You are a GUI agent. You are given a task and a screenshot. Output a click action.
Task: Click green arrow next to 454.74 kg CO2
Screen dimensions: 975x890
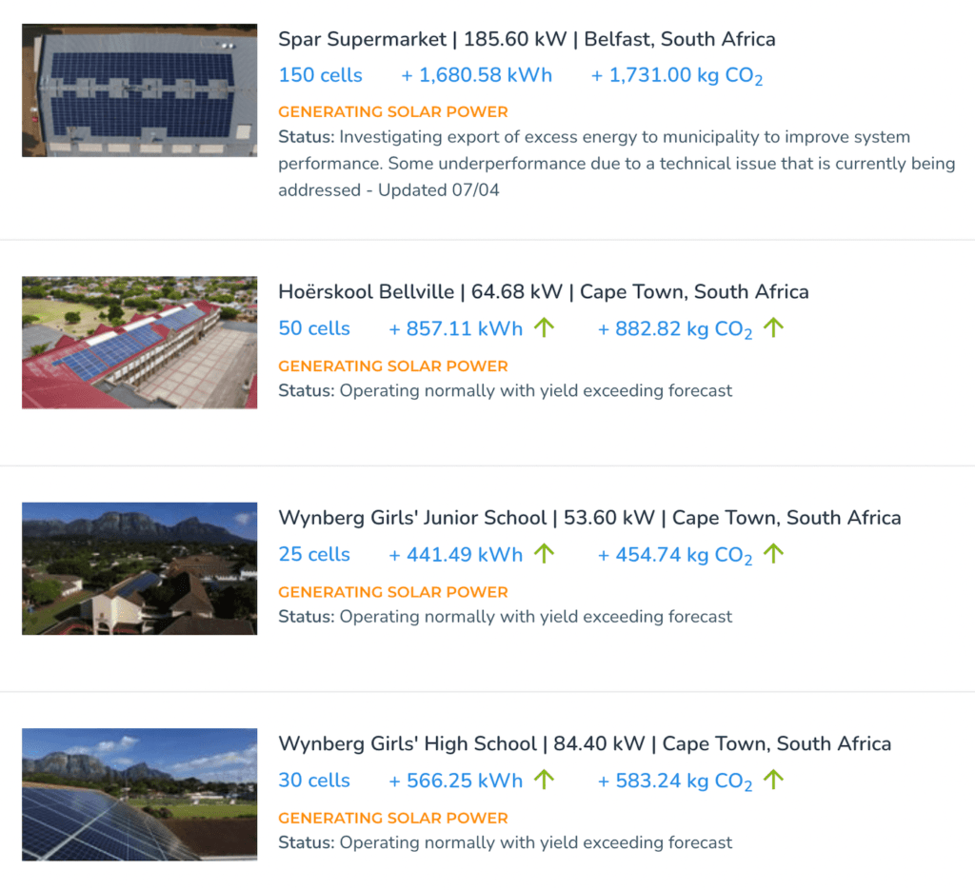pos(773,553)
